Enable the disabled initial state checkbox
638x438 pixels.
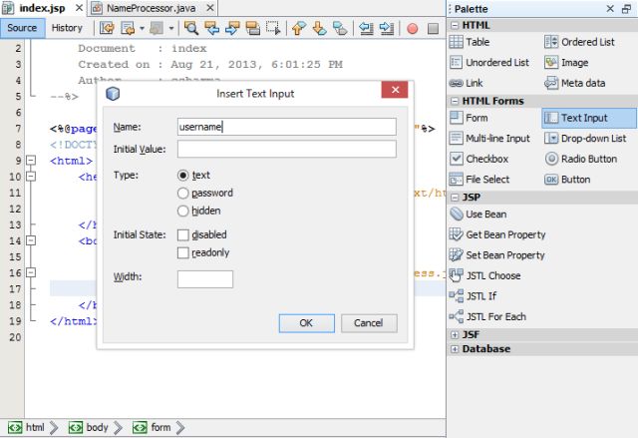[x=183, y=234]
